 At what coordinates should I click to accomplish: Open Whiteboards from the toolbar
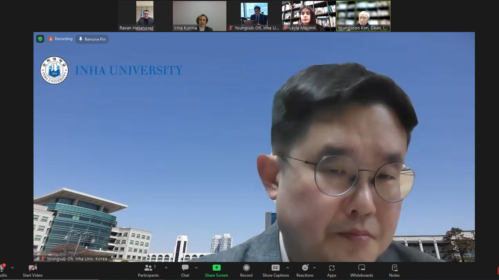click(361, 270)
